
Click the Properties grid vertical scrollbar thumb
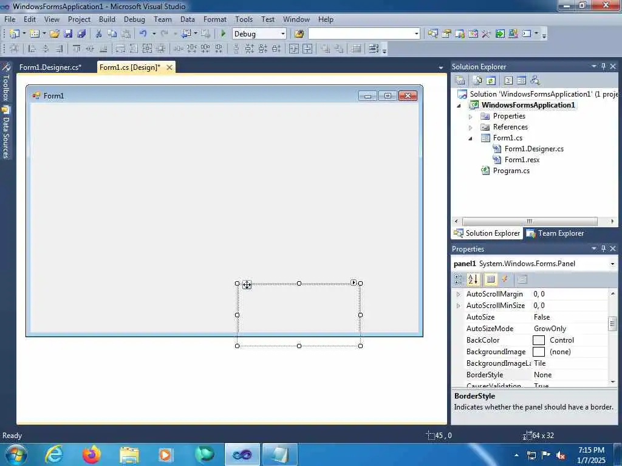tap(612, 323)
